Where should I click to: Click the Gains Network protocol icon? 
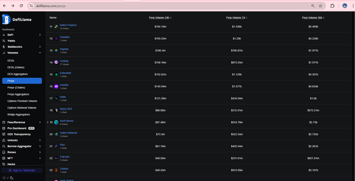(56, 135)
